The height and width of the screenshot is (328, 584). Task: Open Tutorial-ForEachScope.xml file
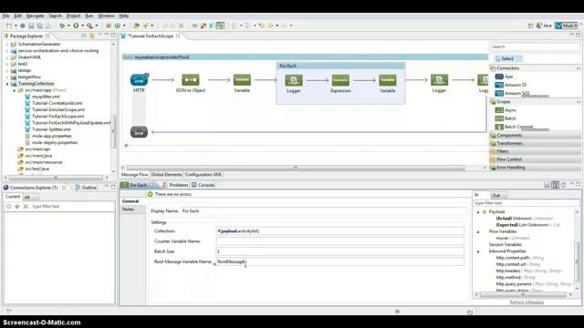click(57, 116)
